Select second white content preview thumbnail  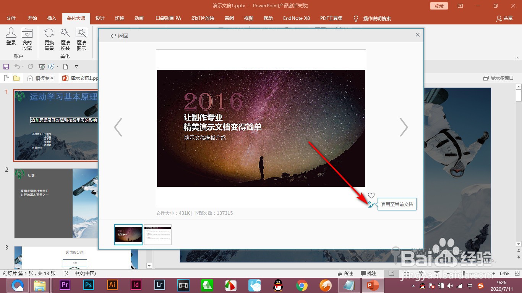pos(158,234)
